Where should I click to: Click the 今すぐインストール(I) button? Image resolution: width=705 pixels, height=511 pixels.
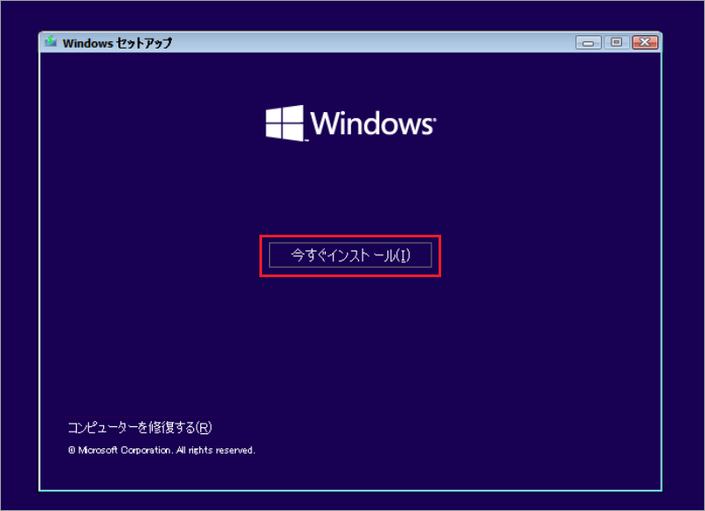pyautogui.click(x=350, y=255)
